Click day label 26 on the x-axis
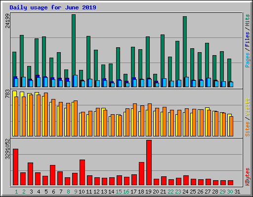This screenshot has width=253, height=197. click(x=200, y=192)
